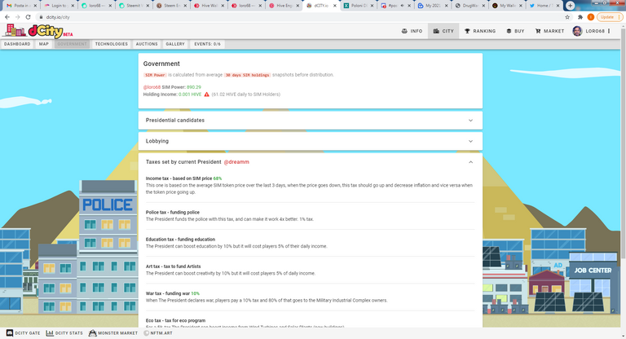Switch to the TECHNOLOGIES tab
626x339 pixels.
click(112, 44)
